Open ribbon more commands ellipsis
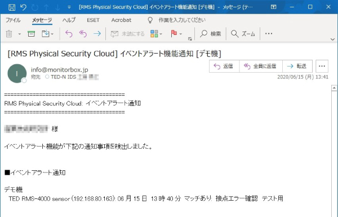The width and height of the screenshot is (338, 217). click(x=269, y=33)
